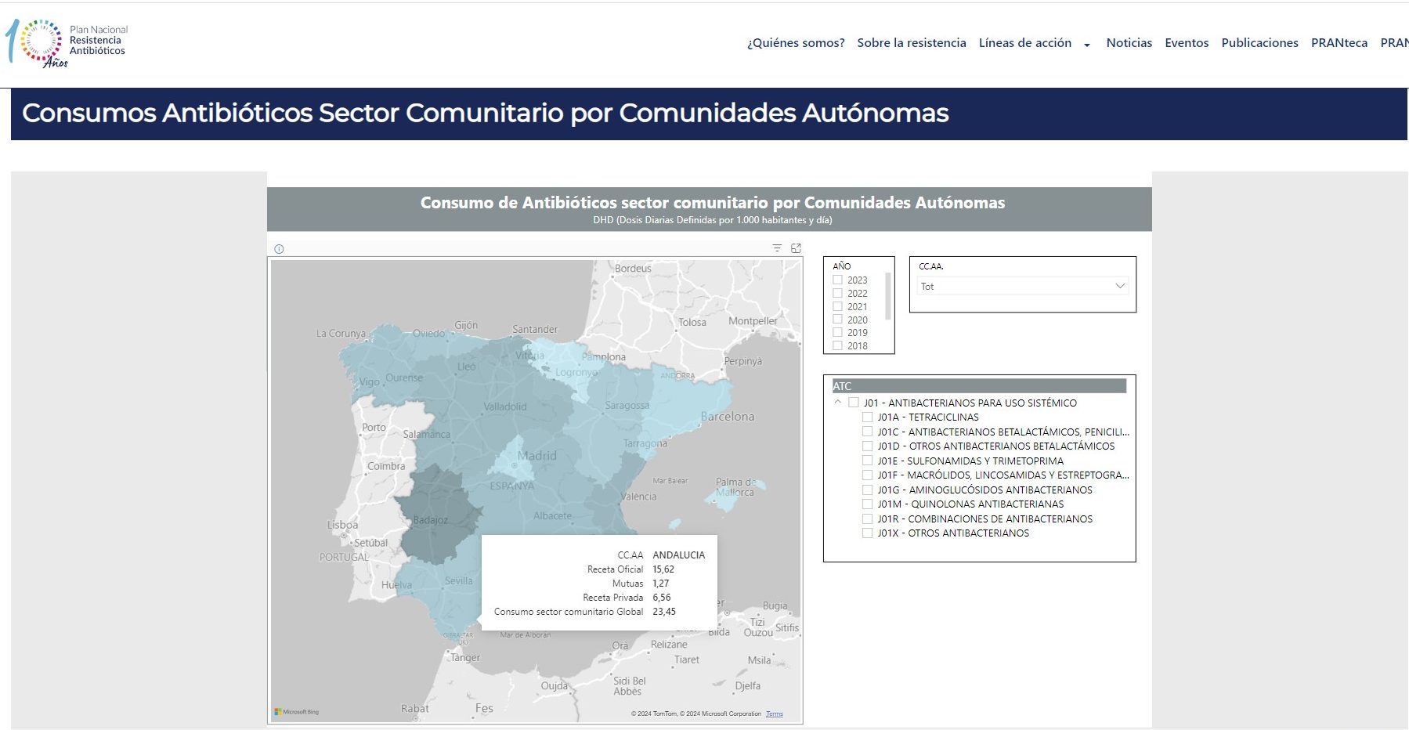Click the Plan Nacional Resistencia Antibióticos logo
Viewport: 1409px width, 730px height.
point(67,43)
